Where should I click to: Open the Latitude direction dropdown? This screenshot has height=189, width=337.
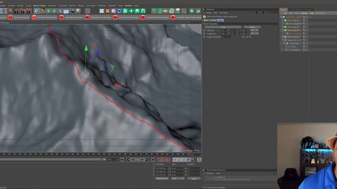[254, 30]
